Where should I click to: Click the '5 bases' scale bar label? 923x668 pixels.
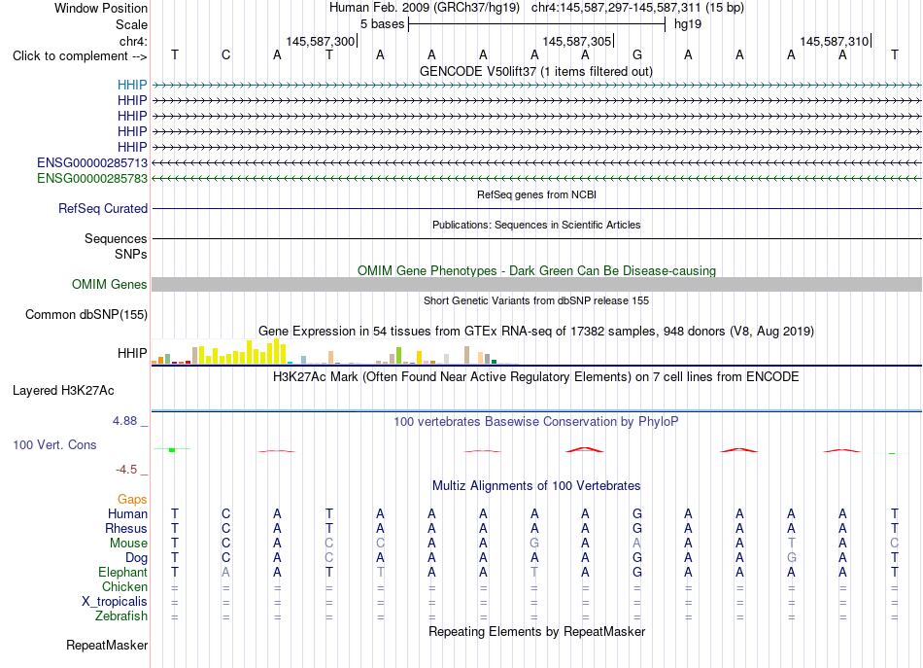[382, 24]
